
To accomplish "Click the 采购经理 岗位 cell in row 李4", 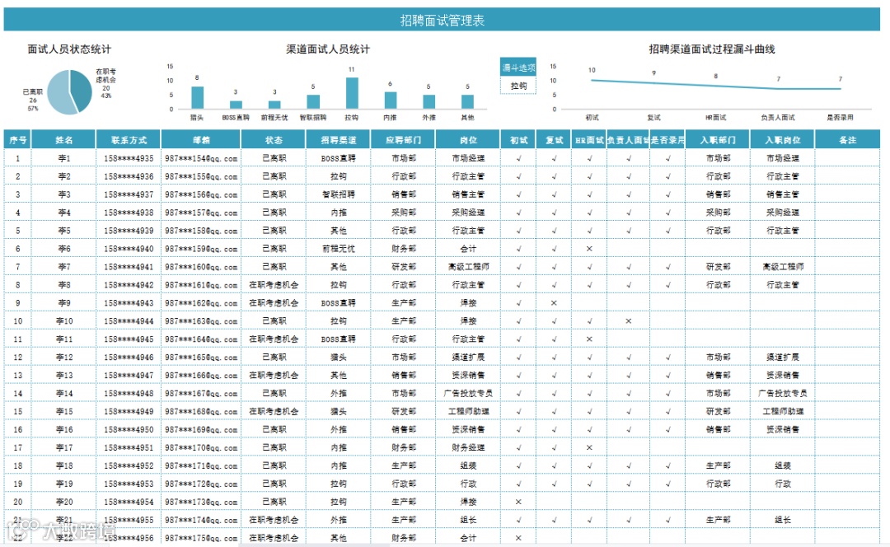I will 468,213.
